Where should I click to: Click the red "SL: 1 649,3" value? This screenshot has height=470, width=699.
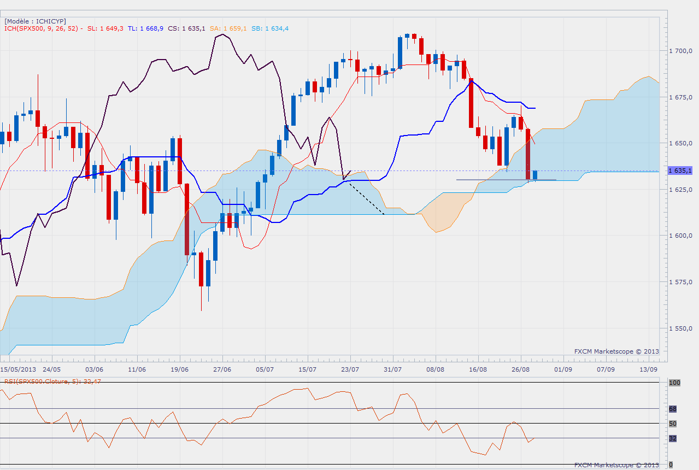105,28
